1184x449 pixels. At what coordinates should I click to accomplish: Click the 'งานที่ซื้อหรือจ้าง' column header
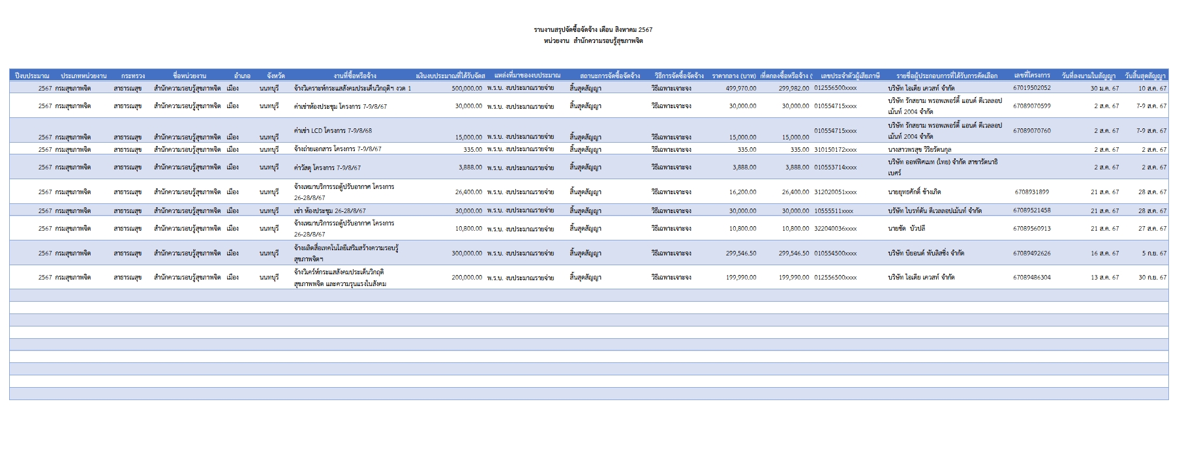coord(355,76)
